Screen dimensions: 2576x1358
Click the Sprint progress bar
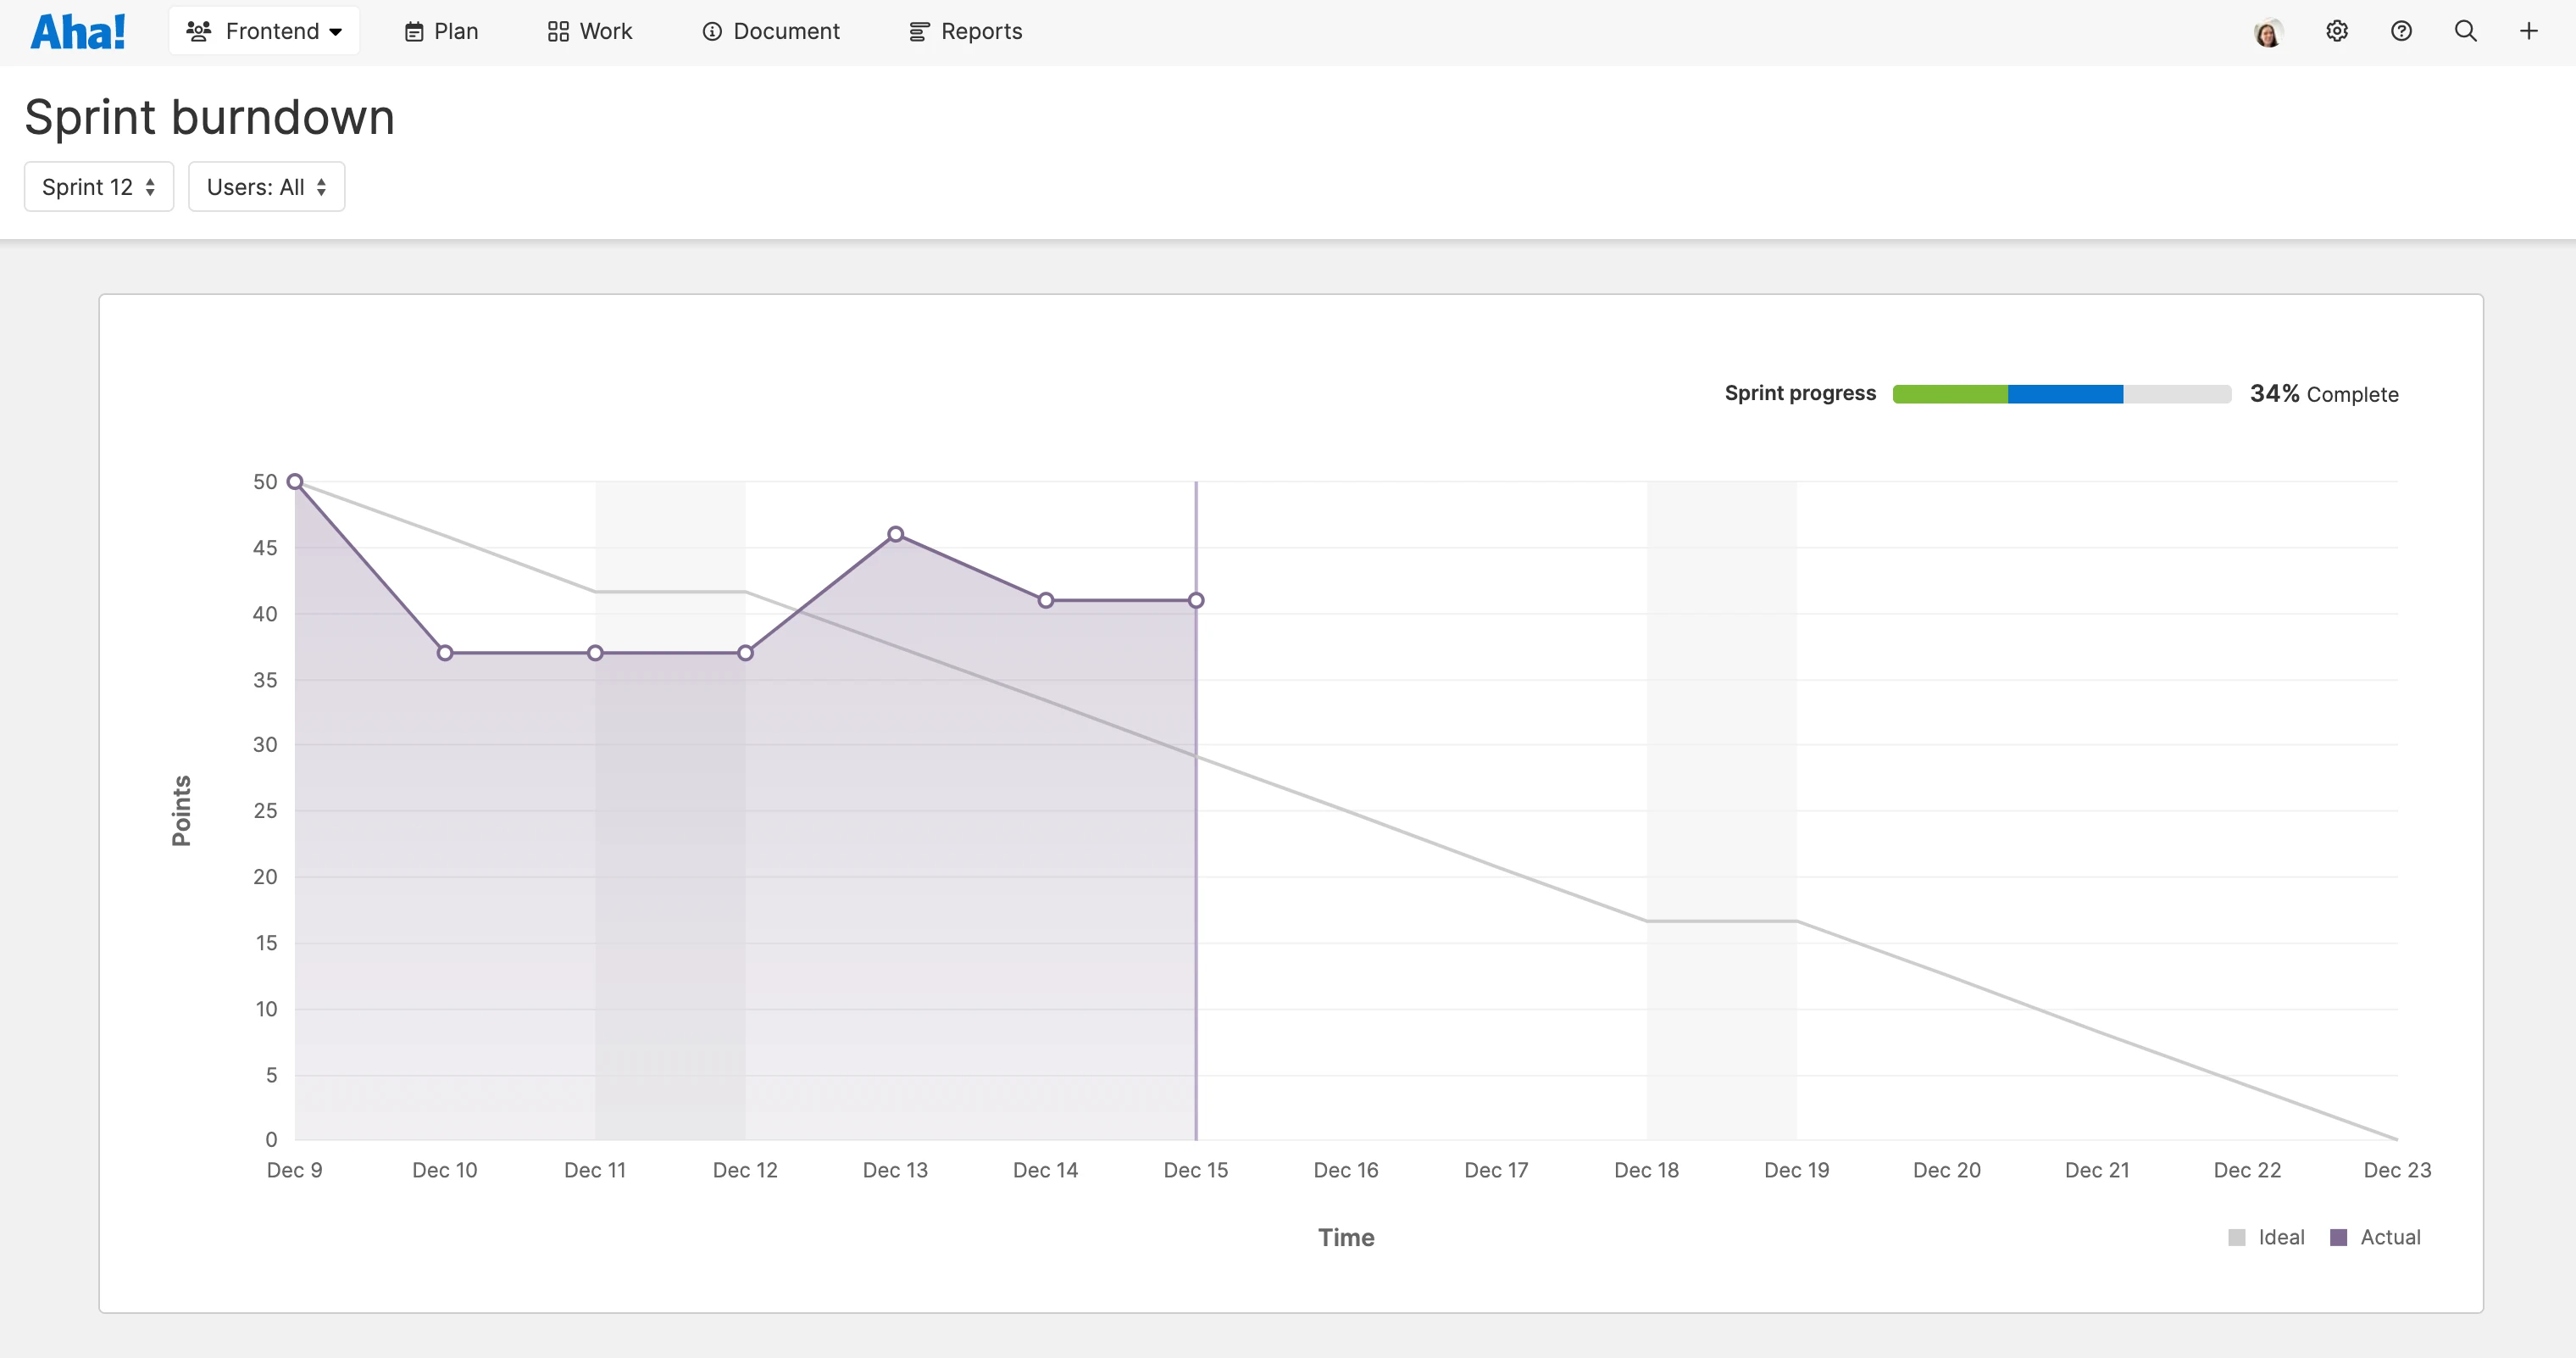click(x=2061, y=394)
